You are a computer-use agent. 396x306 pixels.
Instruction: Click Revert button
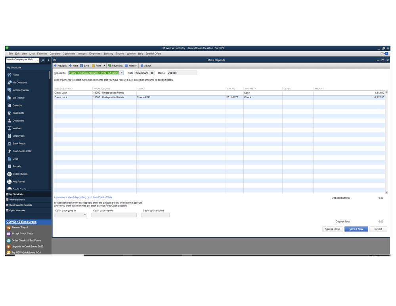pyautogui.click(x=378, y=229)
